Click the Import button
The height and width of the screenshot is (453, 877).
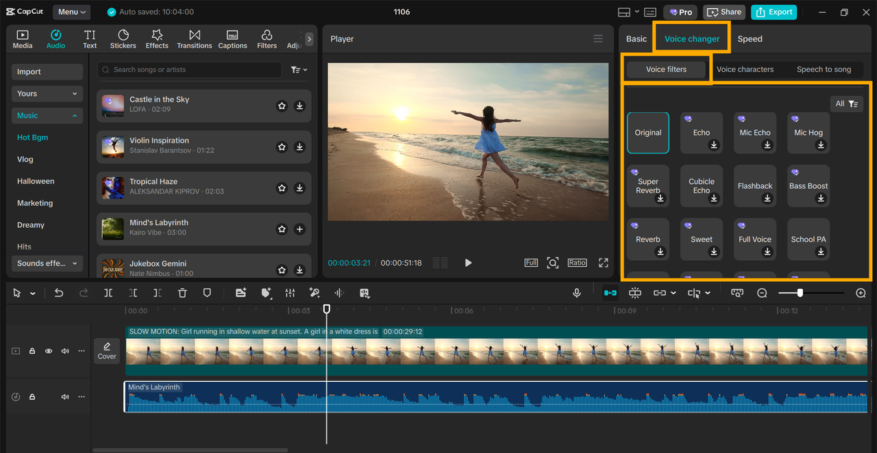[47, 72]
